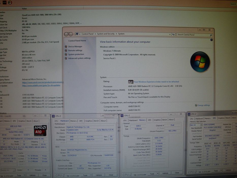Open About tab in leftmost CPU-Z window
The width and height of the screenshot is (237, 178).
click(36, 121)
